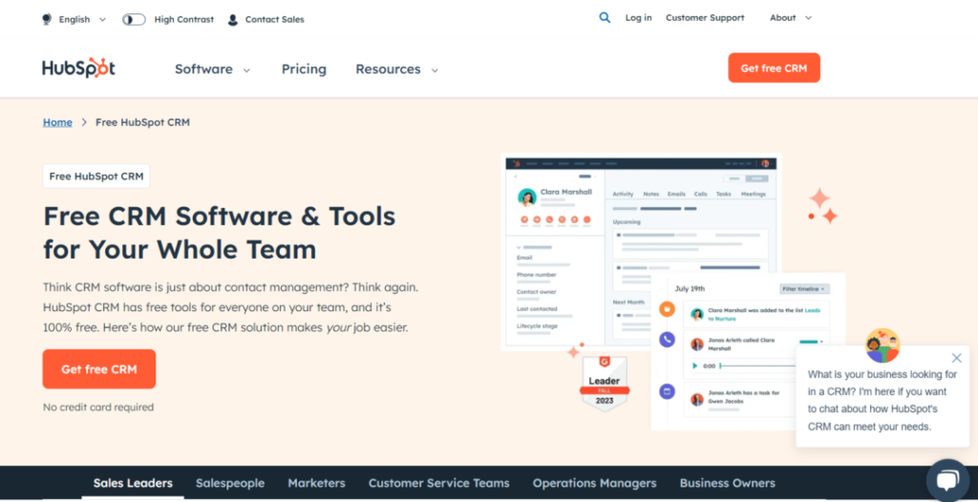Click the Log in link
978x502 pixels.
639,18
